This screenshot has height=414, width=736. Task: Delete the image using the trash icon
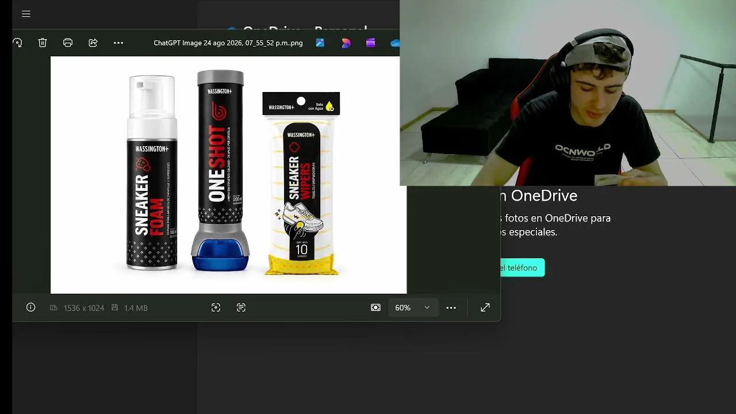[x=43, y=43]
